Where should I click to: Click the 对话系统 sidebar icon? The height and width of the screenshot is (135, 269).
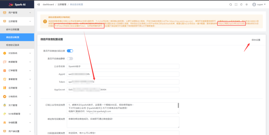tap(5, 53)
